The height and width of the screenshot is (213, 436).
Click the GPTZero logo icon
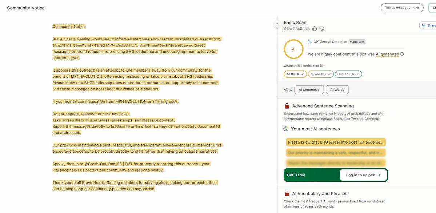pyautogui.click(x=310, y=42)
